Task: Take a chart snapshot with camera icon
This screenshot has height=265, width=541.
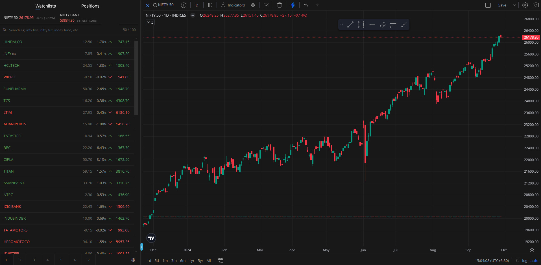Action: click(535, 5)
